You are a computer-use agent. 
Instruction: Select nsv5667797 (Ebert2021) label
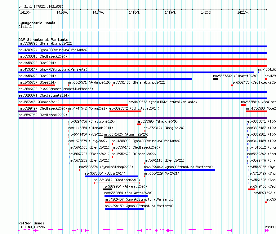pyautogui.click(x=89, y=154)
